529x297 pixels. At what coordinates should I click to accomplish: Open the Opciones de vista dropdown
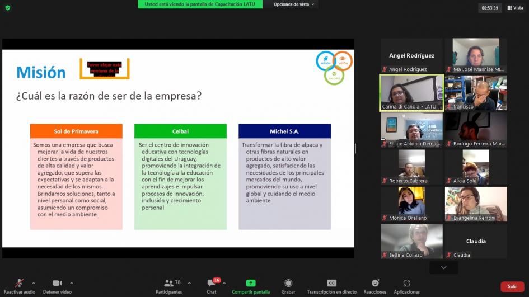coord(293,4)
